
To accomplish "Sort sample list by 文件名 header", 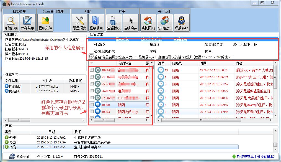I will tap(48, 81).
